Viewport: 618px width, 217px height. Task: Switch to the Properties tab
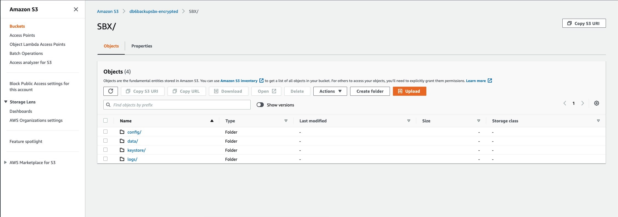point(142,46)
